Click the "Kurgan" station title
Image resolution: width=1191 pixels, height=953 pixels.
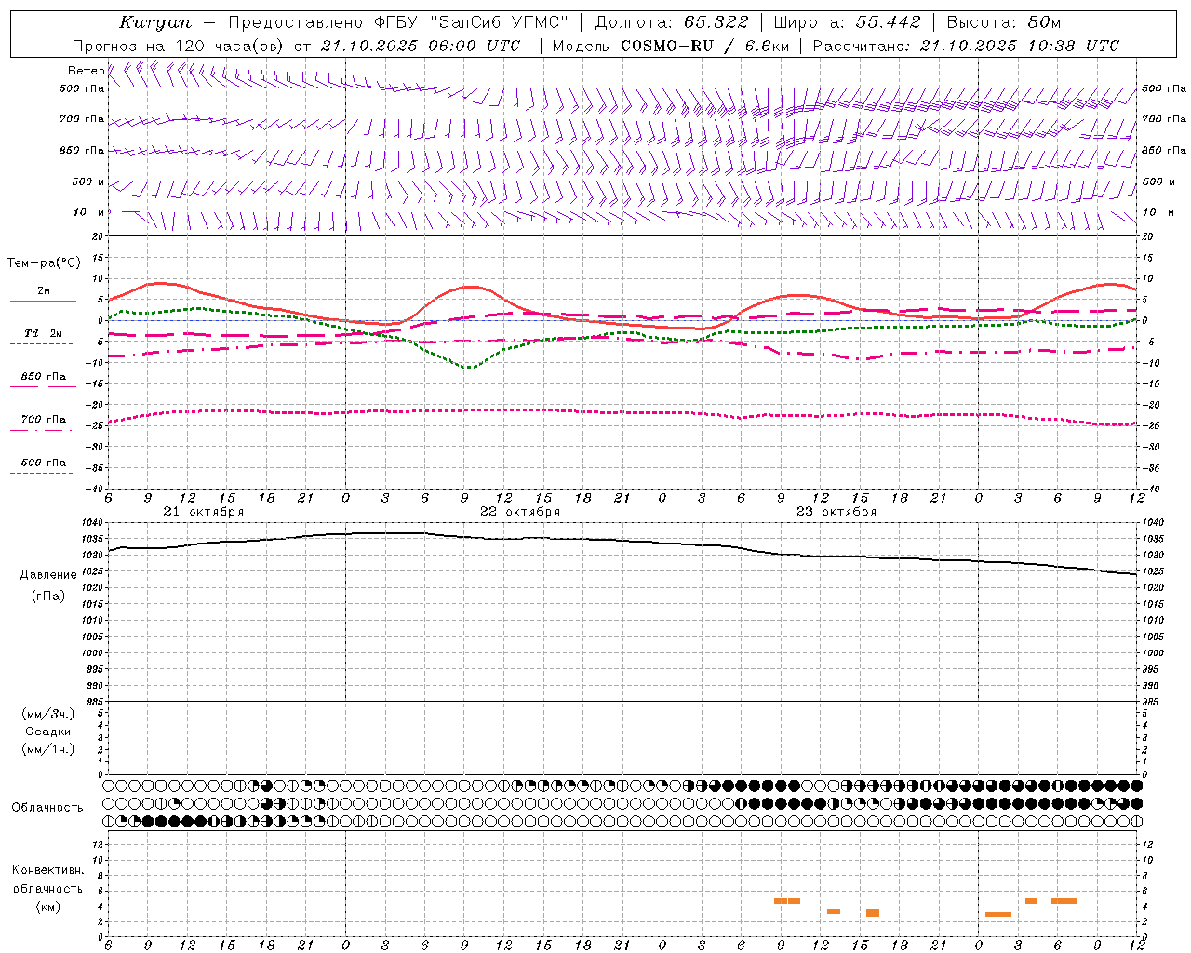pyautogui.click(x=155, y=22)
